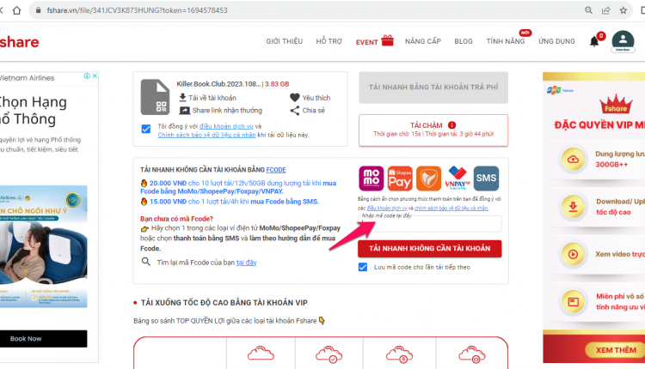Screen dimensions: 645x369
Task: Click the Fshare logo
Action: click(x=19, y=42)
